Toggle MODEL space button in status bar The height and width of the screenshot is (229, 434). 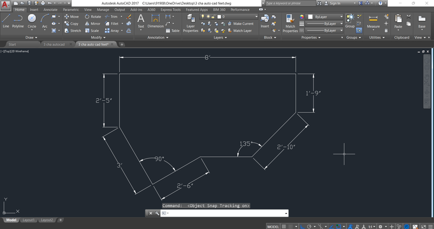(x=274, y=226)
